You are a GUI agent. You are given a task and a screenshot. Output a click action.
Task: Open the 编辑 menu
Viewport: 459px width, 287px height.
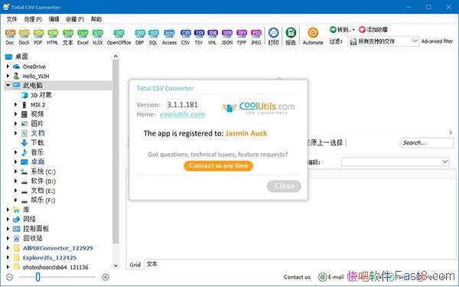[x=54, y=19]
